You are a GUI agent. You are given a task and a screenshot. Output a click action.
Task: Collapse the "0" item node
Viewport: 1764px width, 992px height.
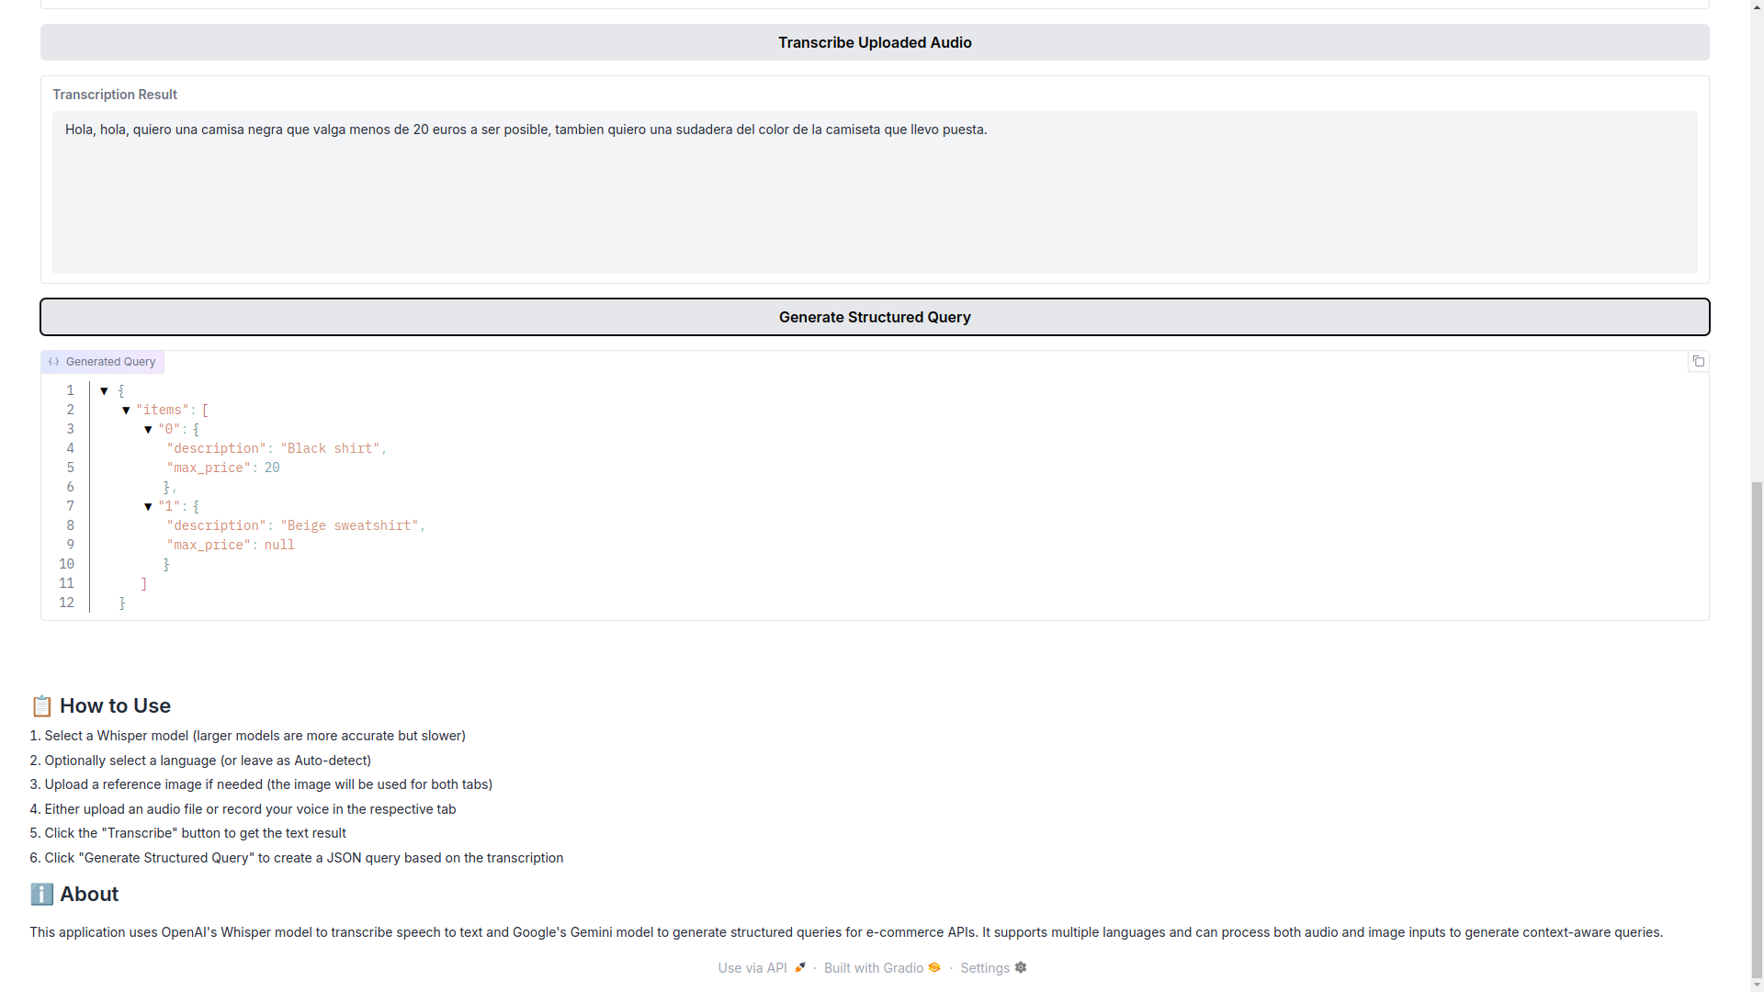(x=148, y=430)
